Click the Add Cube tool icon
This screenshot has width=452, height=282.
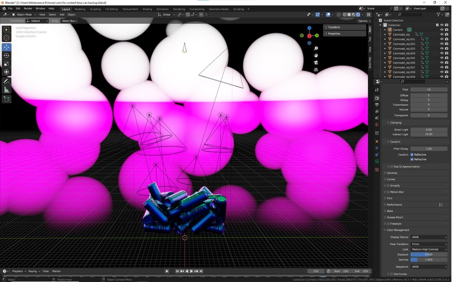(x=7, y=99)
